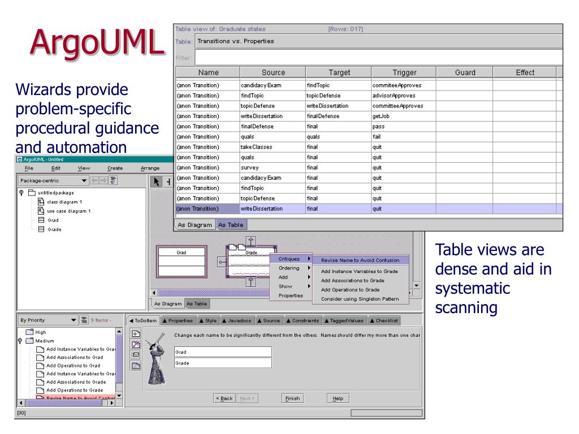This screenshot has width=579, height=434.
Task: Click the class diagram 1 icon
Action: (x=41, y=202)
